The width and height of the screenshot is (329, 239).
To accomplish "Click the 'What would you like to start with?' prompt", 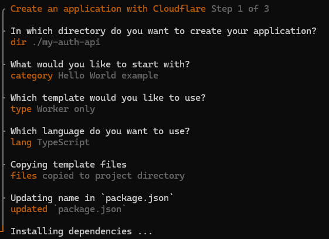I will pos(100,64).
